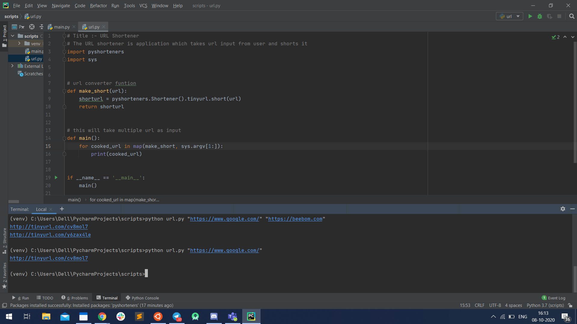
Task: Open terminal settings gear icon
Action: pyautogui.click(x=563, y=209)
